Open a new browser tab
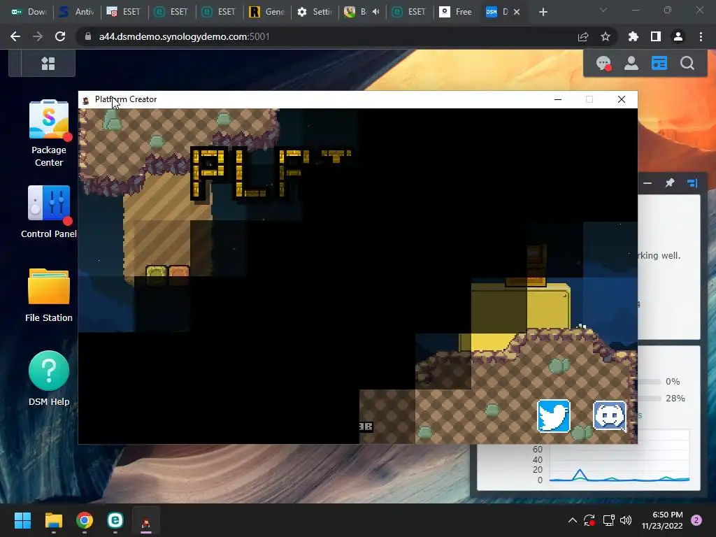The height and width of the screenshot is (537, 716). 543,12
